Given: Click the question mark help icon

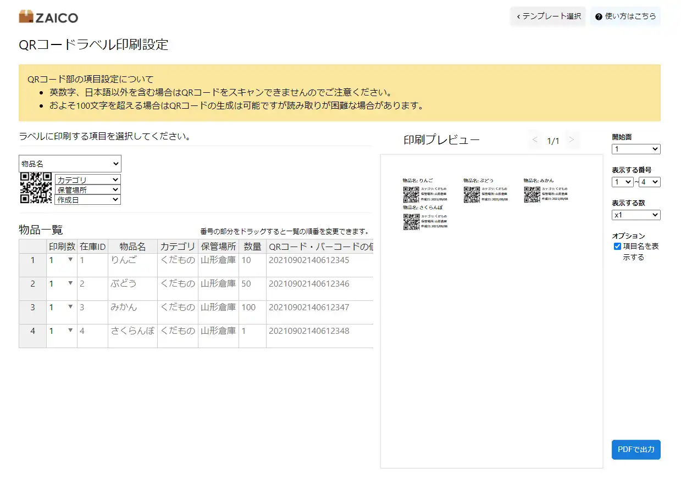Looking at the screenshot, I should pos(598,16).
